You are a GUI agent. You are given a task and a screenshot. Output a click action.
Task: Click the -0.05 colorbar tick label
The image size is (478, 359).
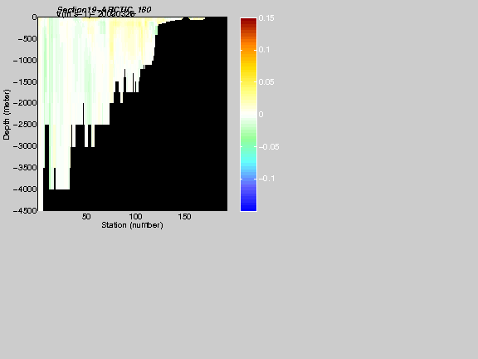[269, 147]
